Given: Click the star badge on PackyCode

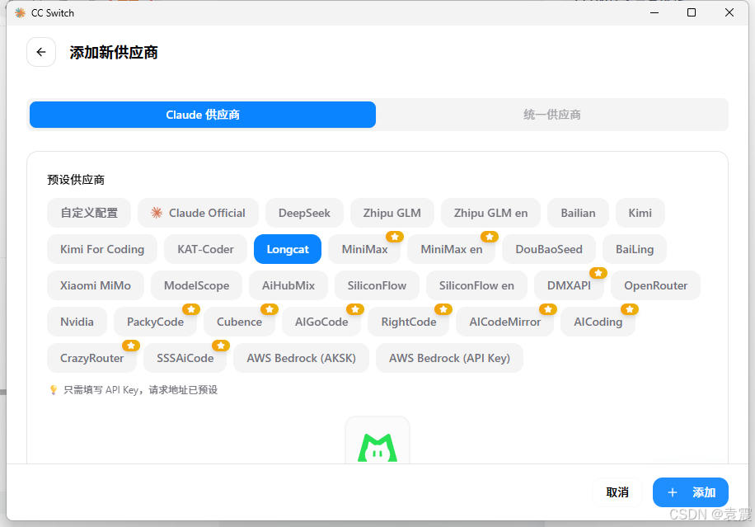Looking at the screenshot, I should tap(191, 308).
